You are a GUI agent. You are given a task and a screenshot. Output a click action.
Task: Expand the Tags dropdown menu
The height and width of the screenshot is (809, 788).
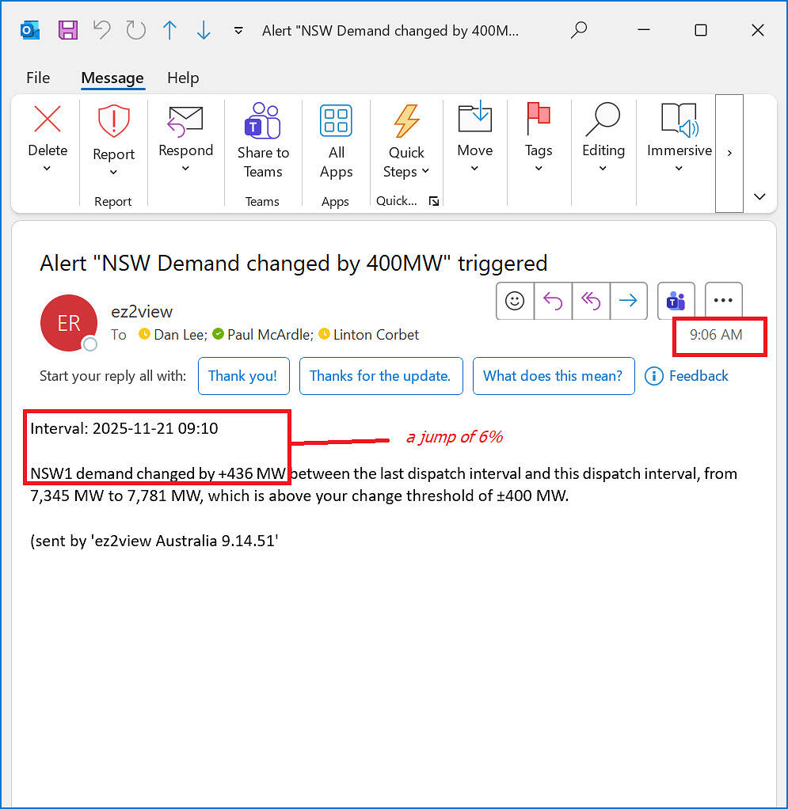tap(539, 169)
